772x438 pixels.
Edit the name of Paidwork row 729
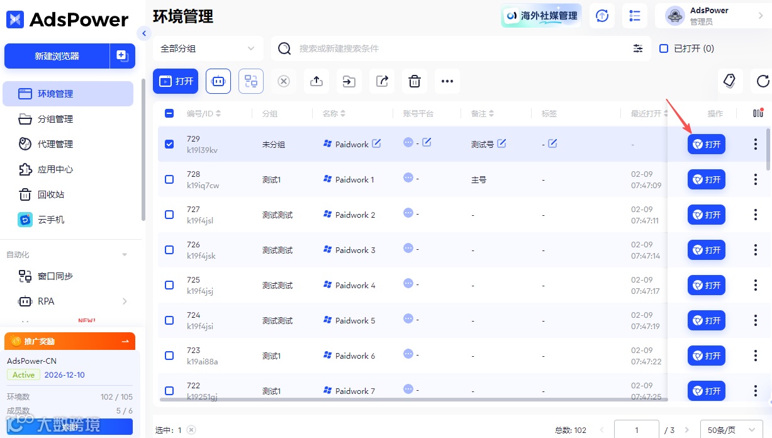(376, 143)
